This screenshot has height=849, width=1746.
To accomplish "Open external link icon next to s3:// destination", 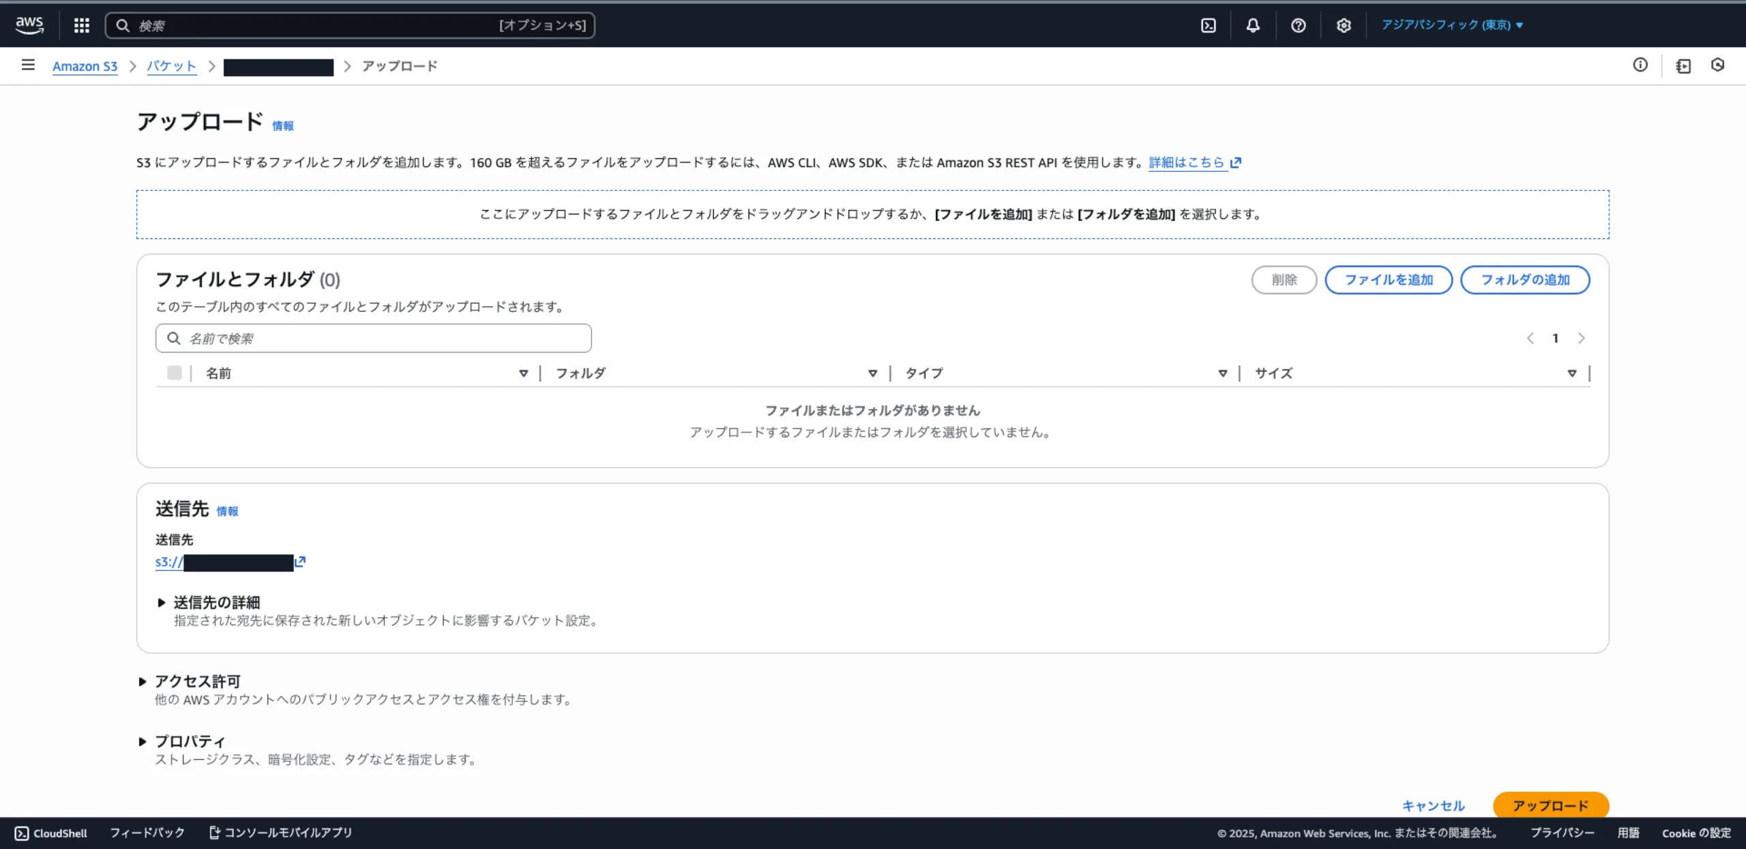I will click(x=300, y=561).
